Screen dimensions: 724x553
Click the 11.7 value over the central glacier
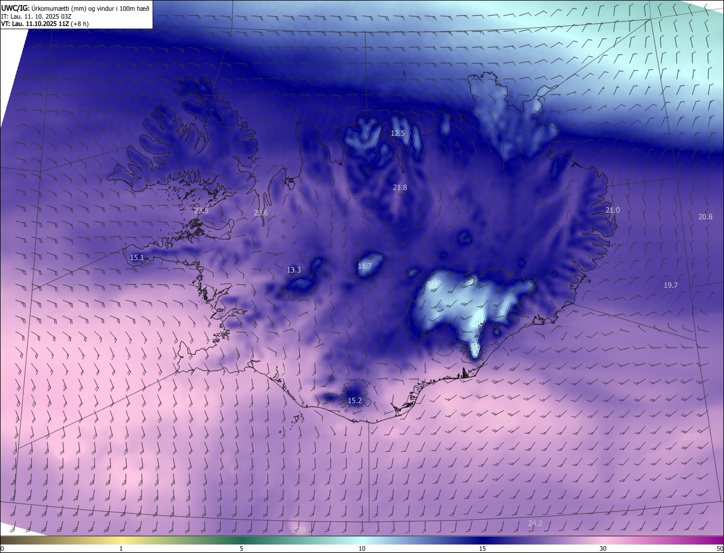(x=365, y=266)
